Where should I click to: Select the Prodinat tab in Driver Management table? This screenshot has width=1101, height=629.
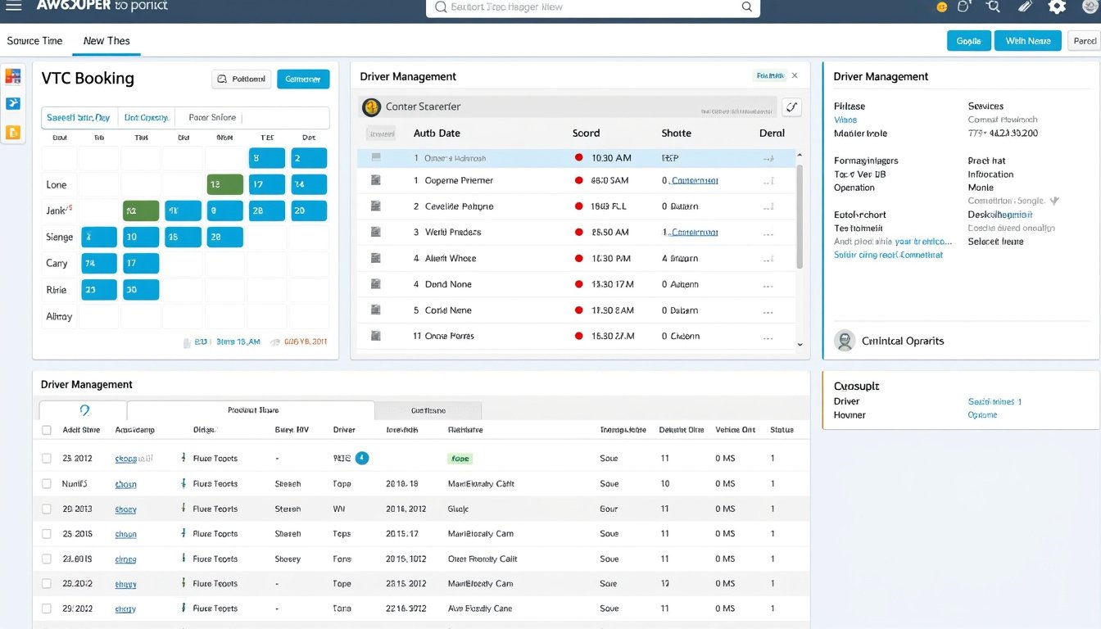[251, 410]
